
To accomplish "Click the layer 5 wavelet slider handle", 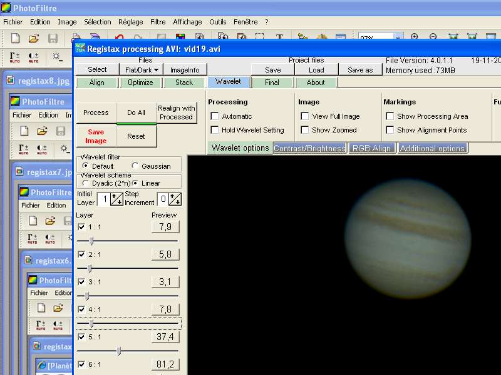I will (119, 351).
